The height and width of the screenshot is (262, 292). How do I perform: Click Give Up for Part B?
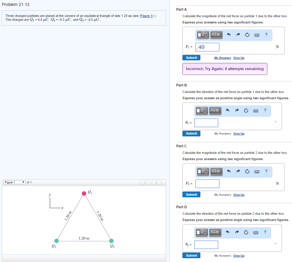[x=239, y=133]
